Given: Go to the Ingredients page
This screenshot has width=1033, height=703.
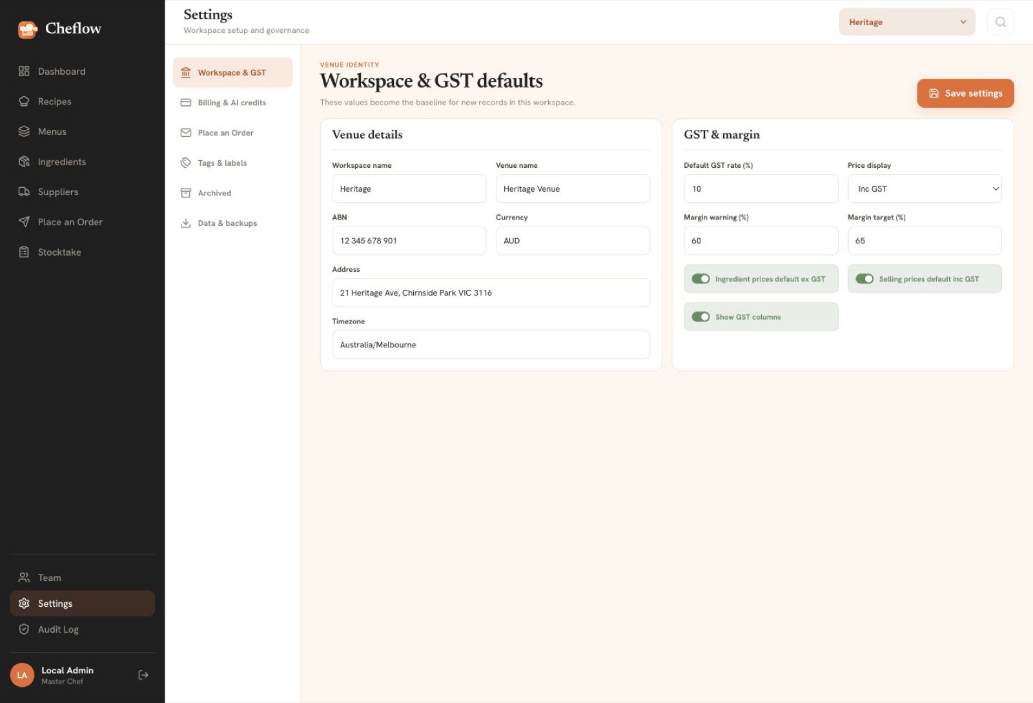Looking at the screenshot, I should tap(82, 161).
